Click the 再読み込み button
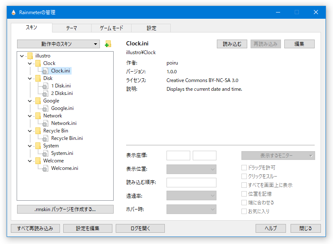 tap(266, 44)
